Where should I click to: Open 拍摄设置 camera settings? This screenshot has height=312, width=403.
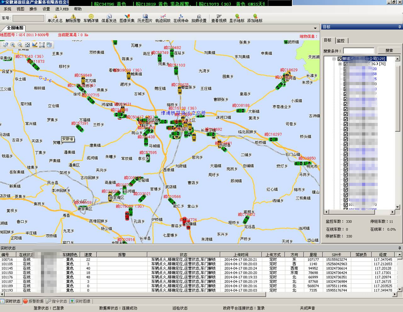(199, 18)
